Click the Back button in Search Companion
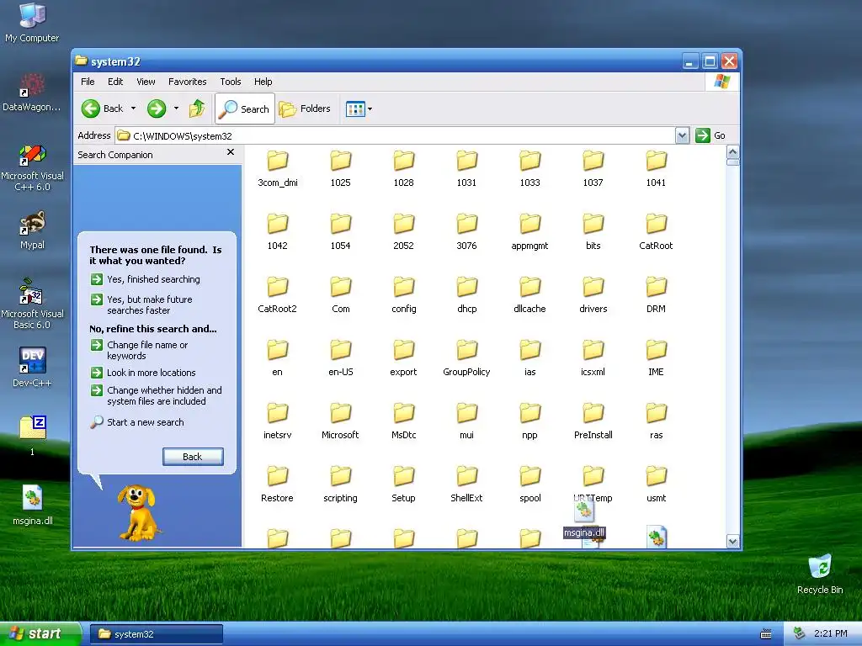This screenshot has height=646, width=862. pos(193,457)
